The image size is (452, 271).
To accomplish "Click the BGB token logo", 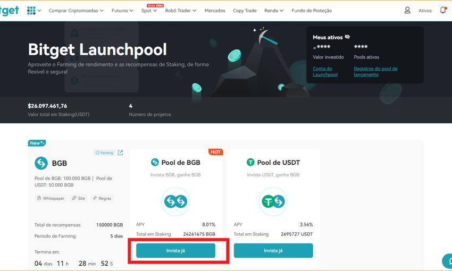I will point(41,163).
